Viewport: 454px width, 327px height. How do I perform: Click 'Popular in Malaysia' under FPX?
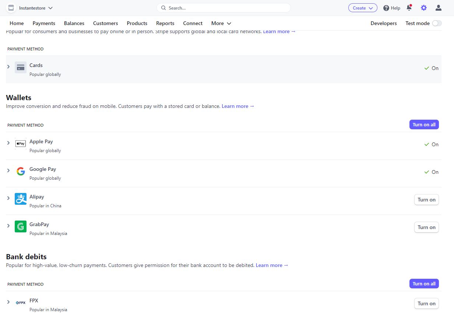[48, 310]
